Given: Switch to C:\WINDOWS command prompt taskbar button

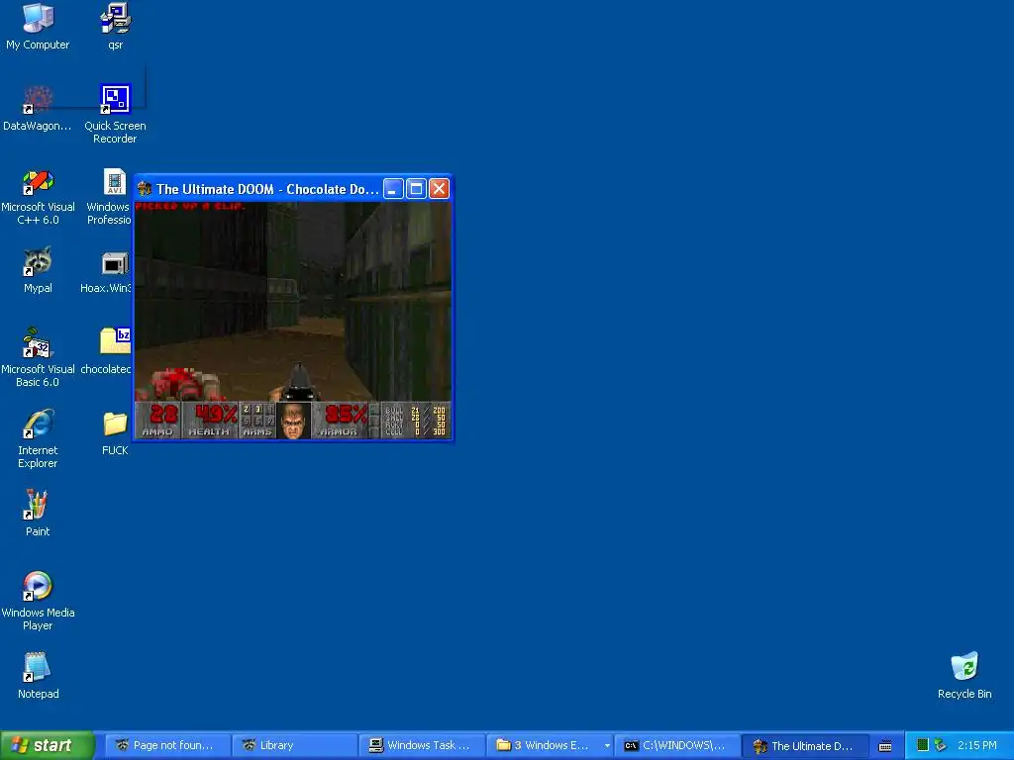Looking at the screenshot, I should click(x=676, y=745).
